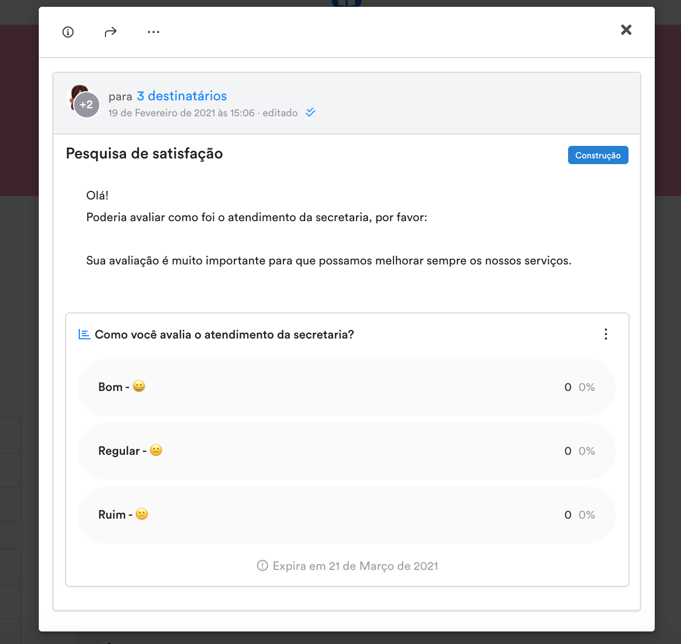Close the message dialog

[x=626, y=30]
